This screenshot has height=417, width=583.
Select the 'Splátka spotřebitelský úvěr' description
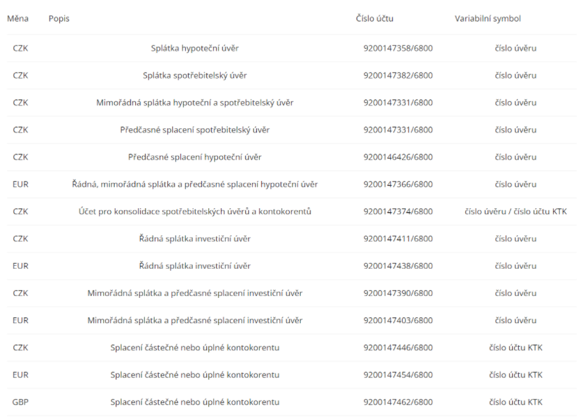[195, 75]
